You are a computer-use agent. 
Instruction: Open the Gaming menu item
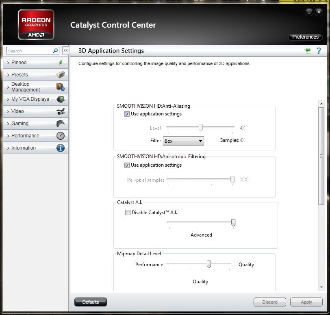click(x=36, y=124)
